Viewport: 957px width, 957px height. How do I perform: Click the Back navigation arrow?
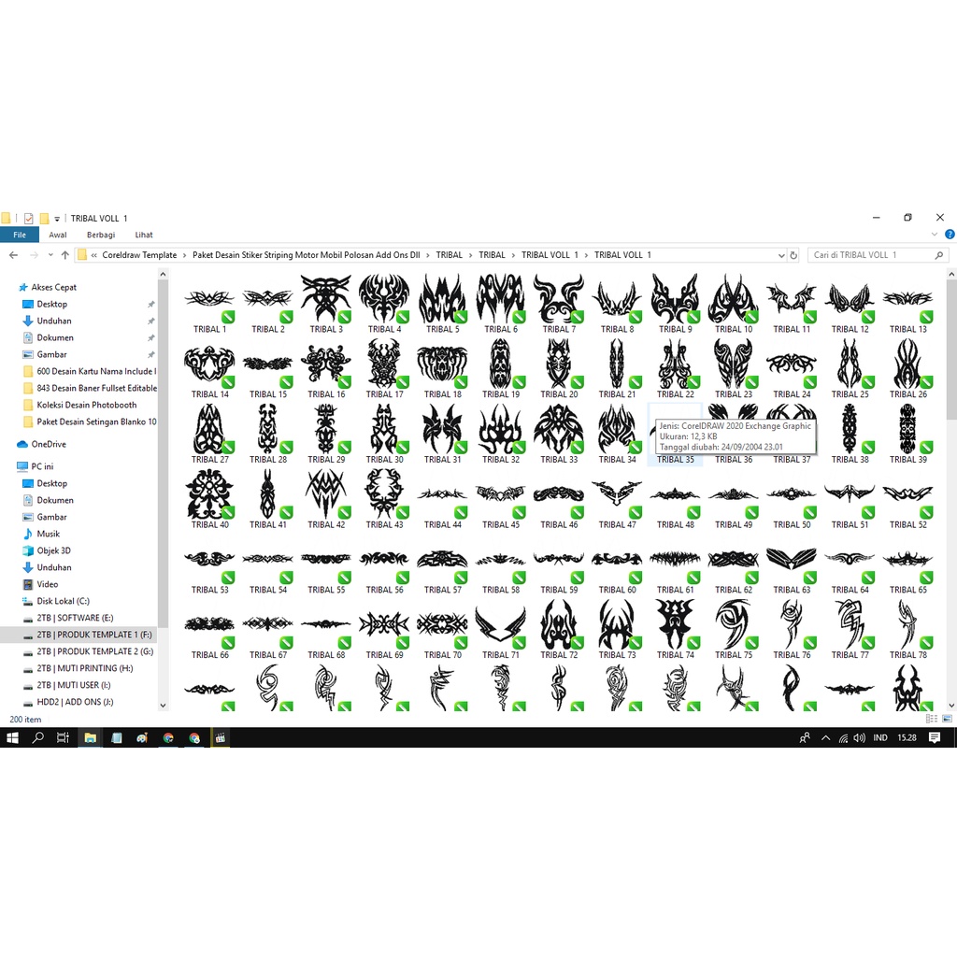13,255
